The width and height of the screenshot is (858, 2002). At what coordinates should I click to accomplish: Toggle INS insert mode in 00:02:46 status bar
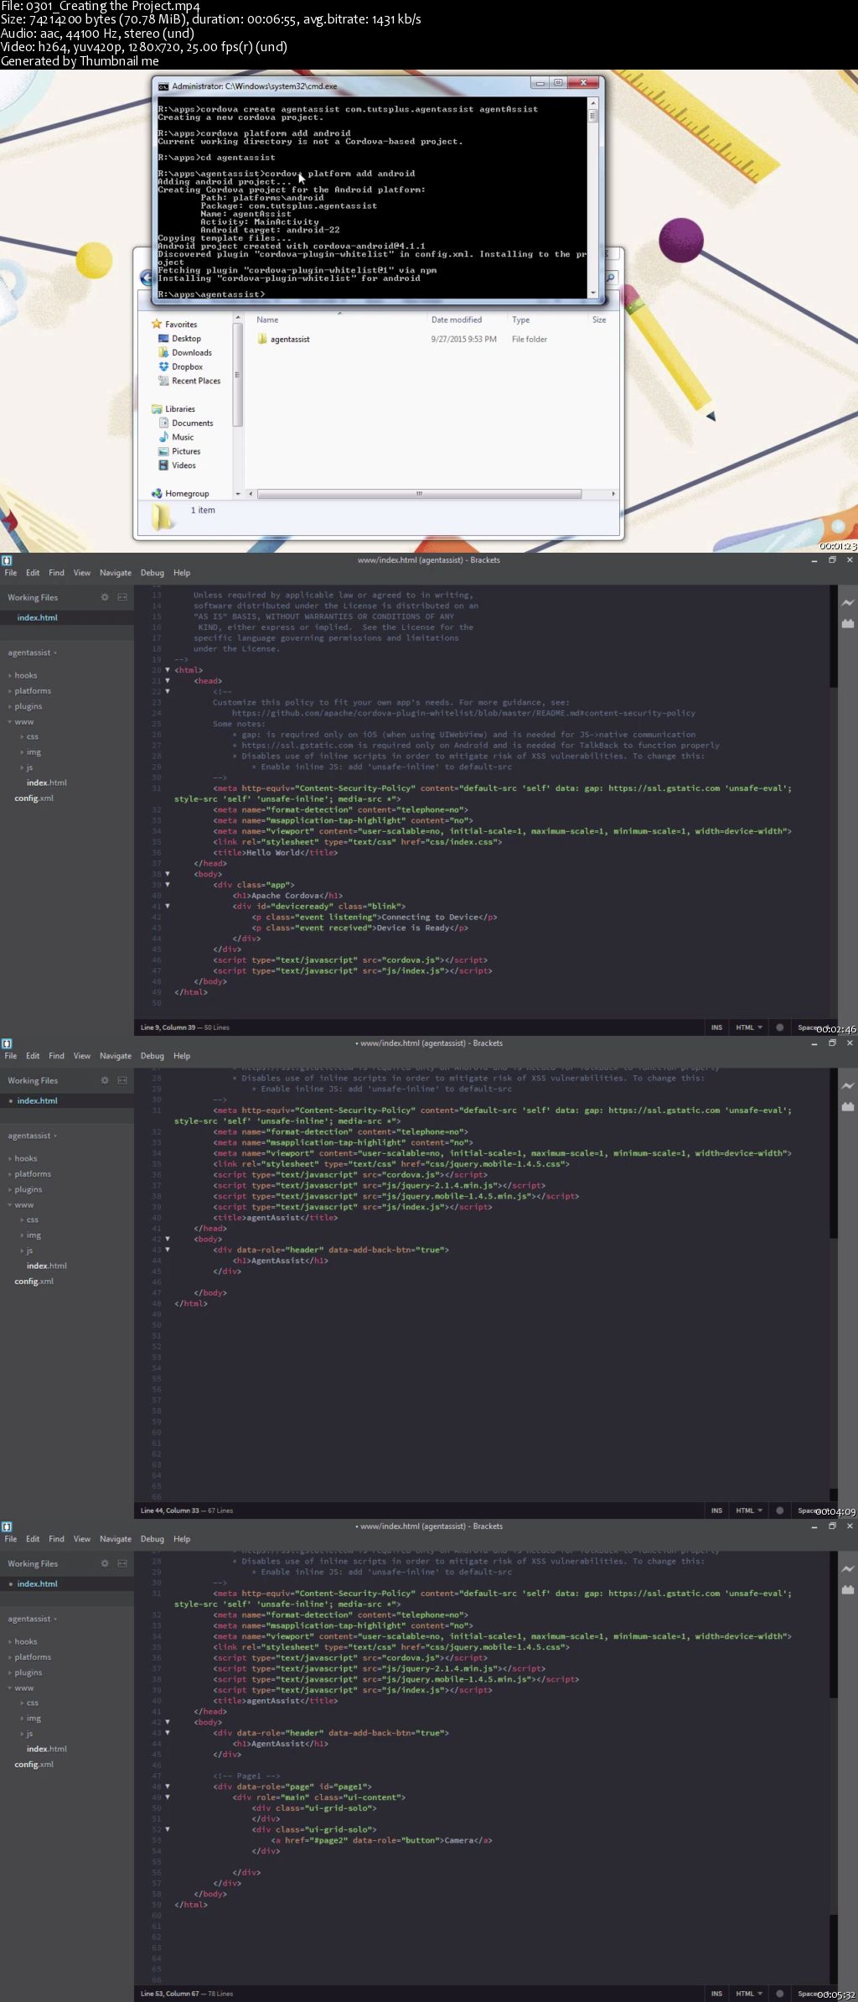(x=716, y=1027)
